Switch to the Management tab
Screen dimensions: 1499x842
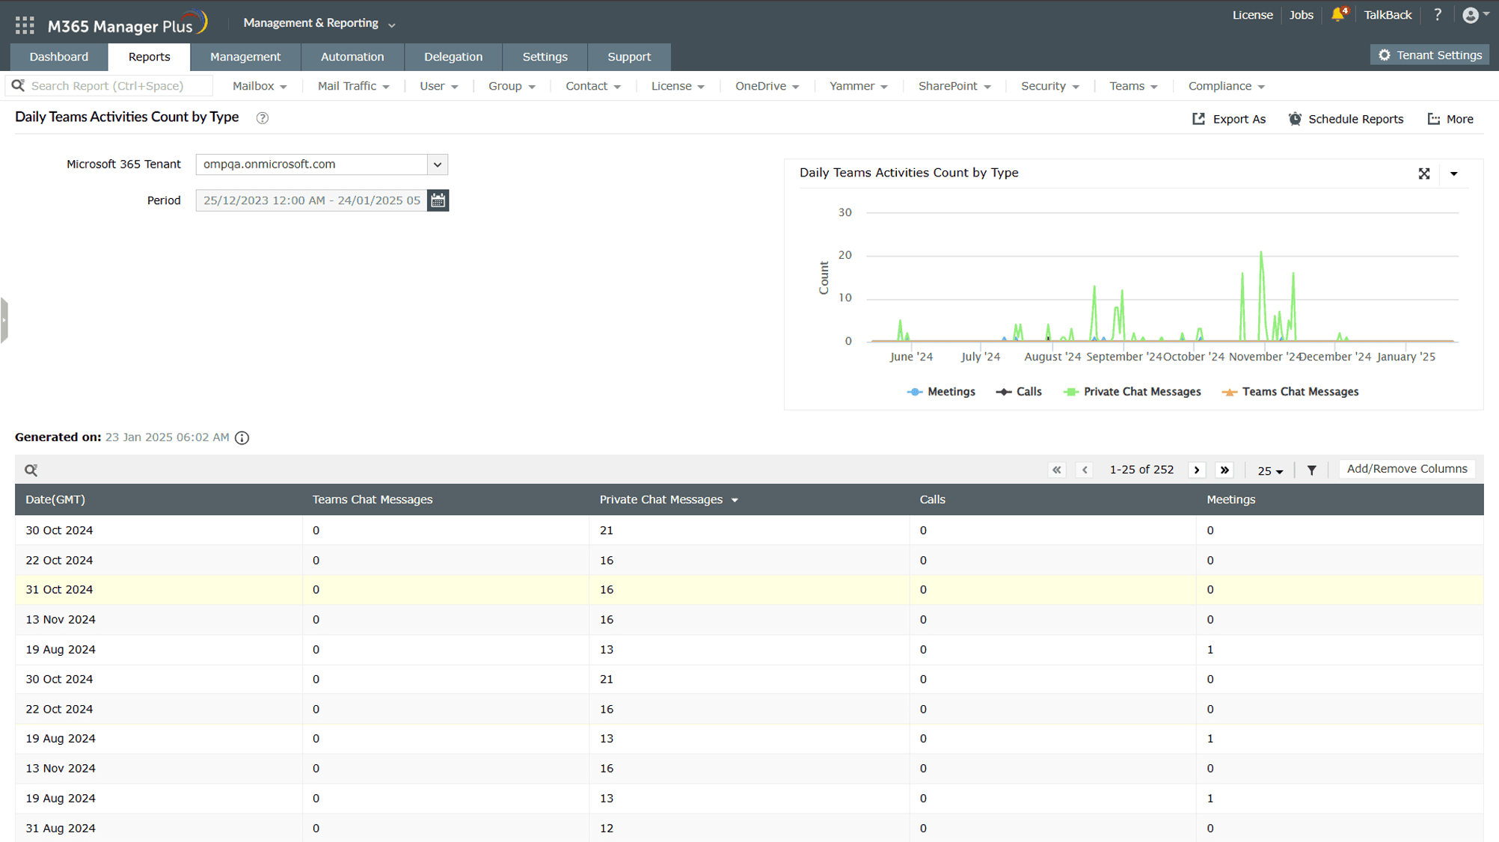pyautogui.click(x=245, y=57)
